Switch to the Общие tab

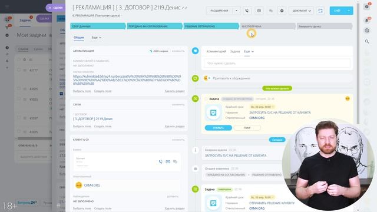pyautogui.click(x=78, y=38)
